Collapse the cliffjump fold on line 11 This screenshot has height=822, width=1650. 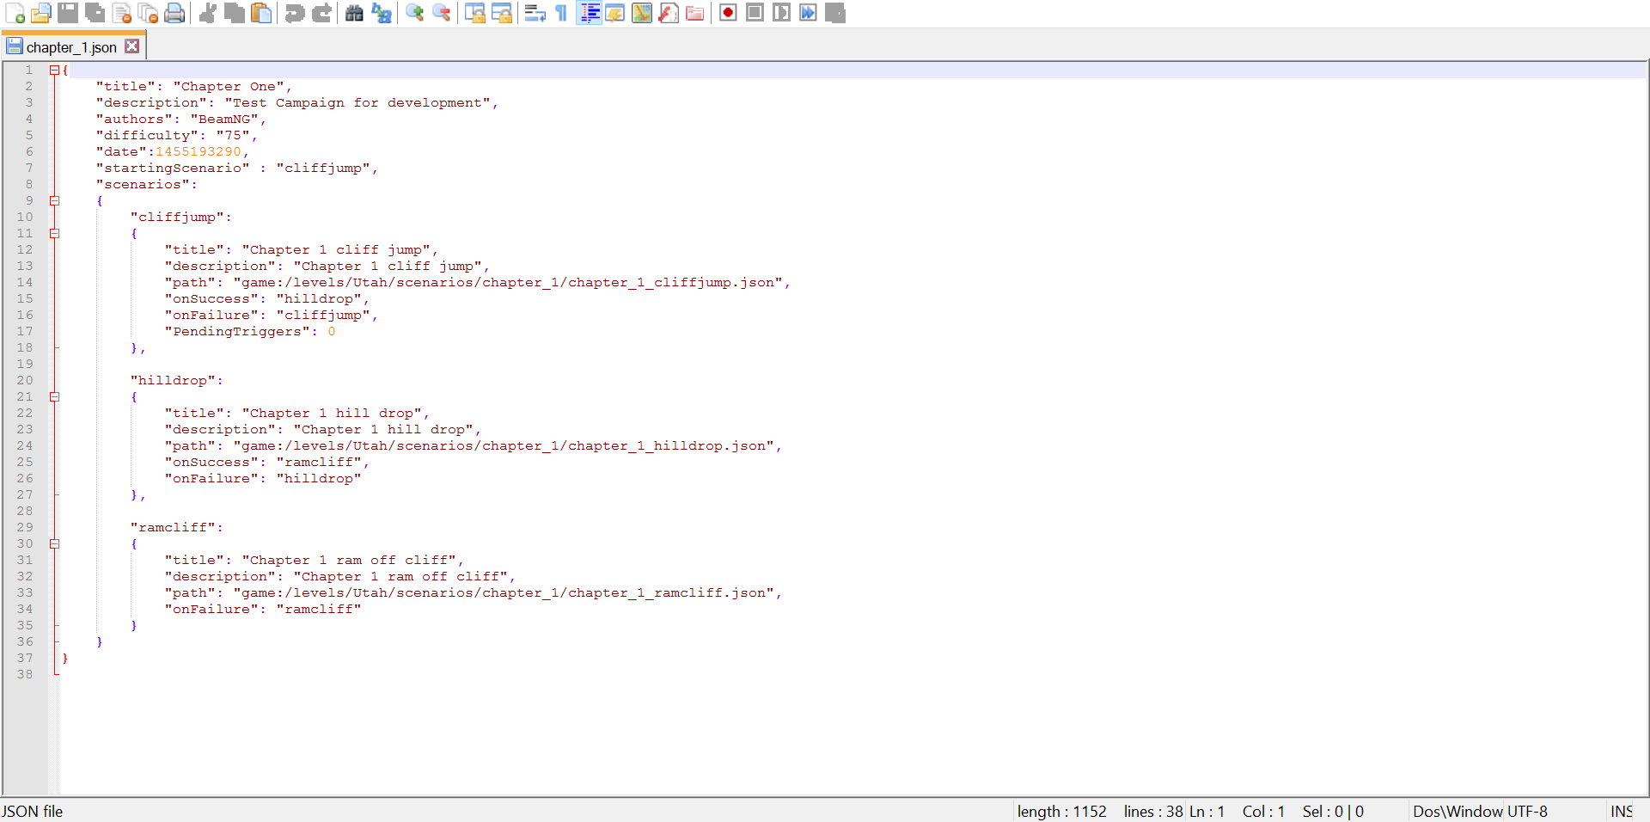(x=54, y=233)
